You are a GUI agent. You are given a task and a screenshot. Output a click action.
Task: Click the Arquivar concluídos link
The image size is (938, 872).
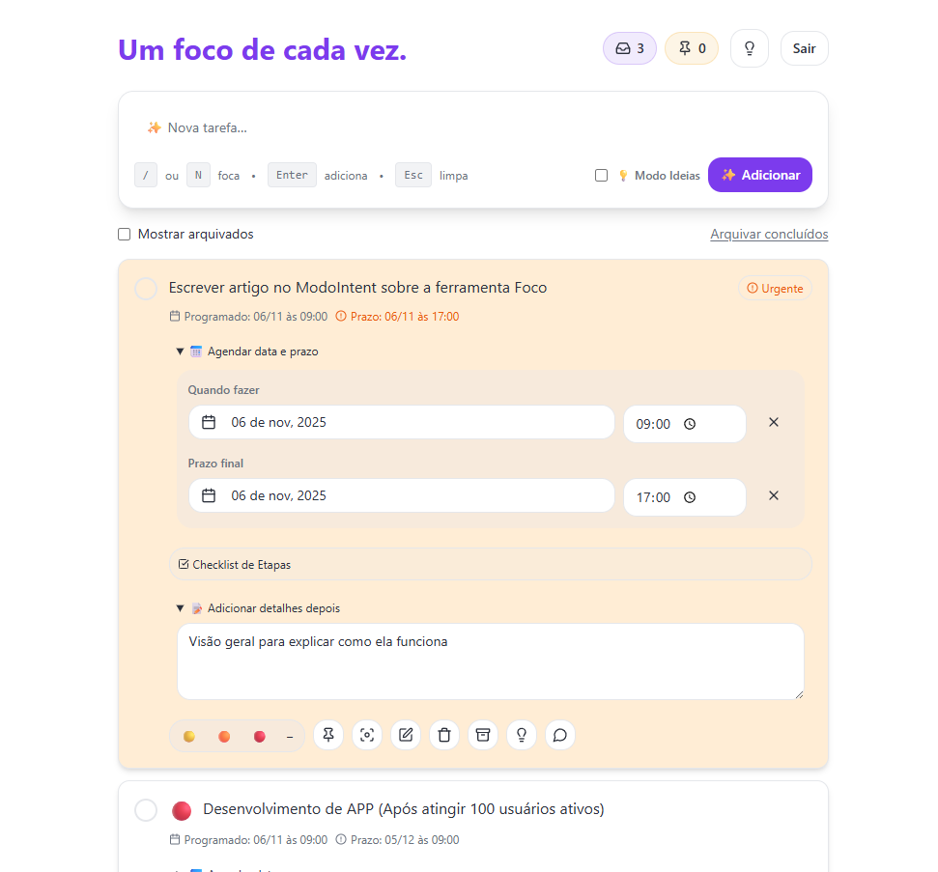(769, 234)
